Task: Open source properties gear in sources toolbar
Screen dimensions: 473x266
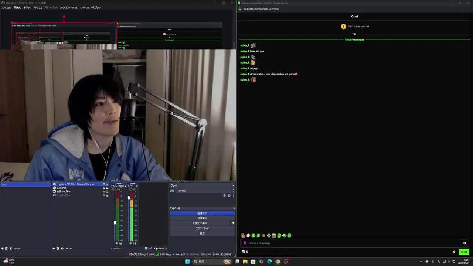Action: point(62,248)
